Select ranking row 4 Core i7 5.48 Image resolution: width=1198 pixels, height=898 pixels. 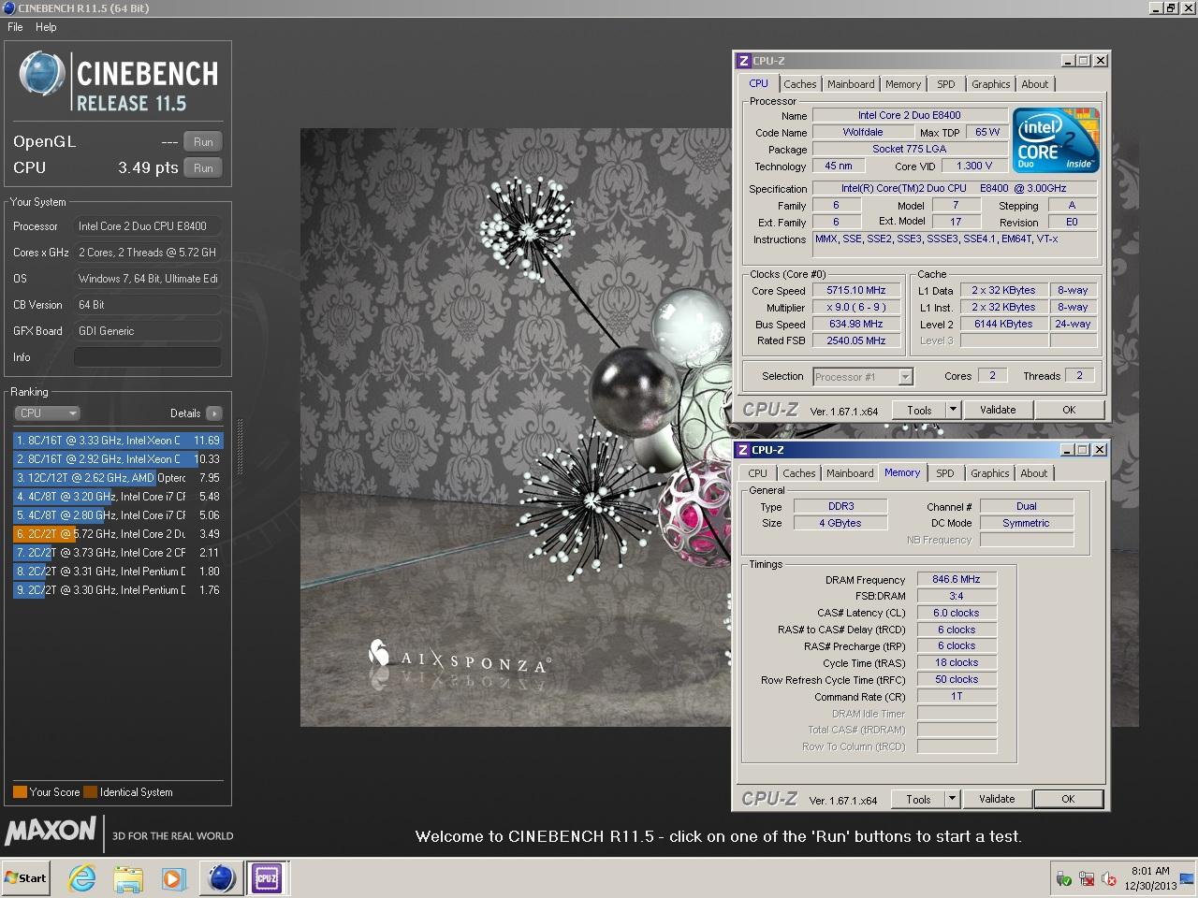118,497
